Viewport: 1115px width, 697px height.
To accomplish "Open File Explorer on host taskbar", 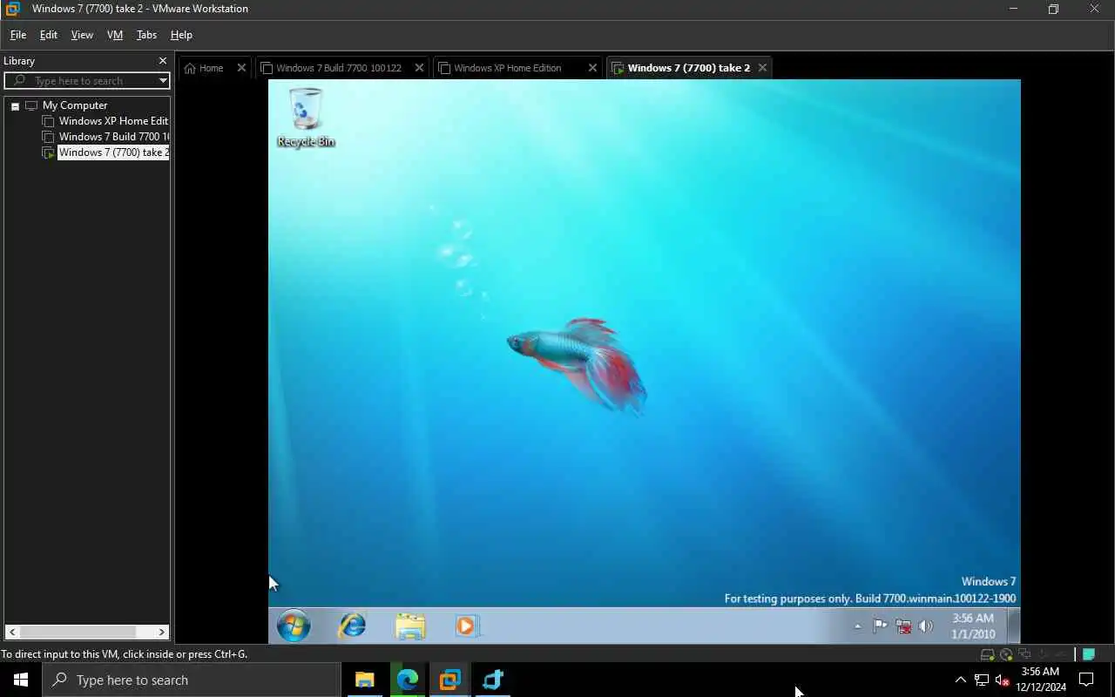I will 364,680.
